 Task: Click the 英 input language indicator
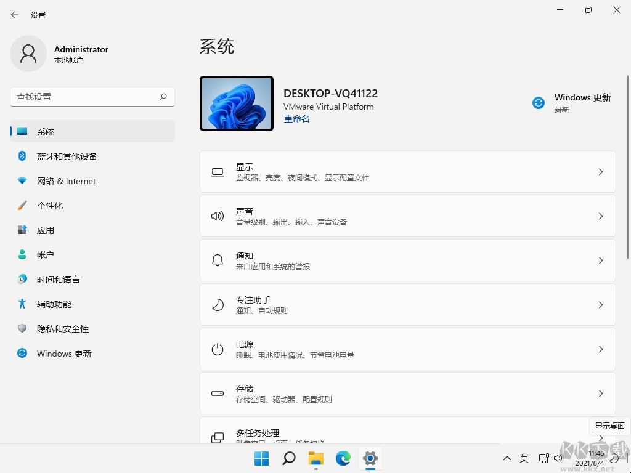[x=524, y=458]
